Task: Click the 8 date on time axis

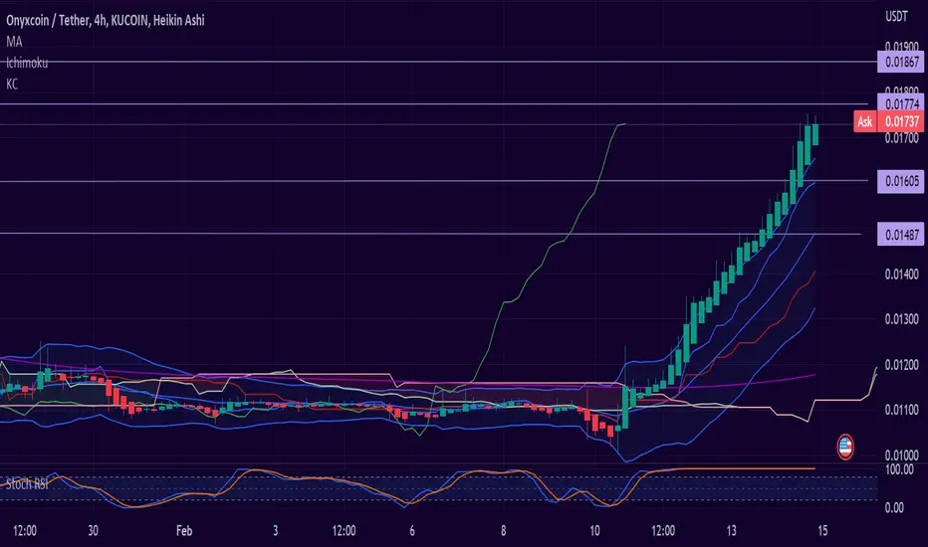Action: coord(504,530)
